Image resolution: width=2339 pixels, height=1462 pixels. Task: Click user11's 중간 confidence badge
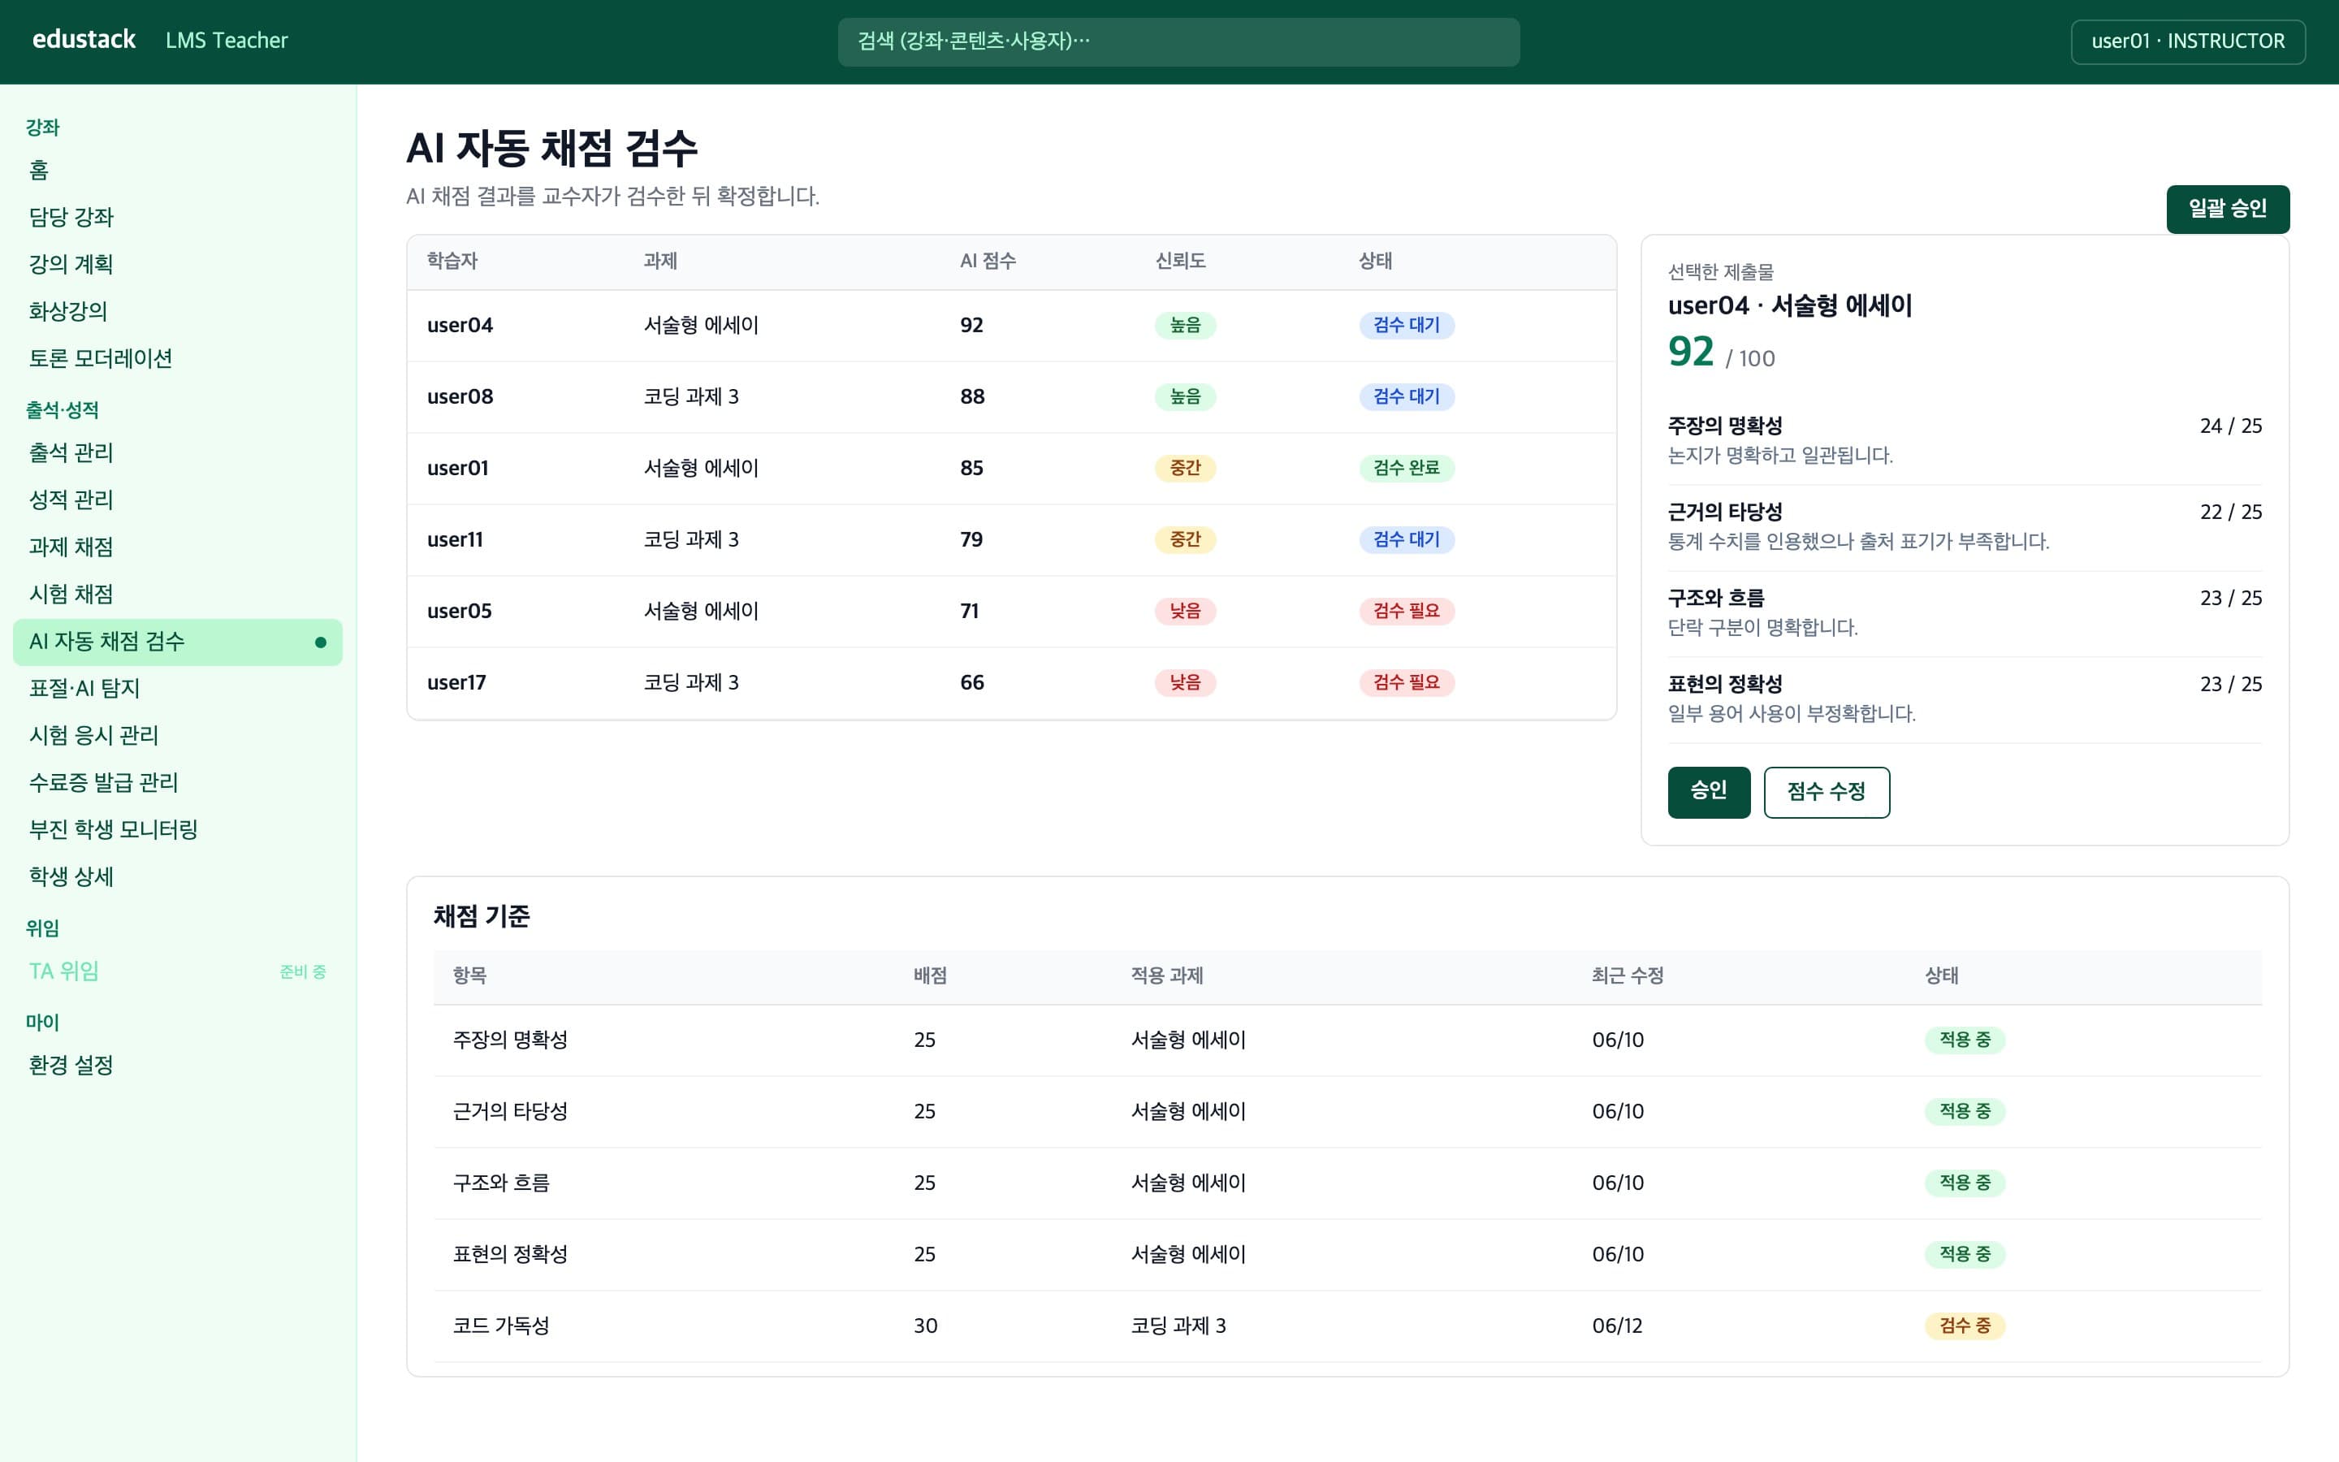[1185, 539]
